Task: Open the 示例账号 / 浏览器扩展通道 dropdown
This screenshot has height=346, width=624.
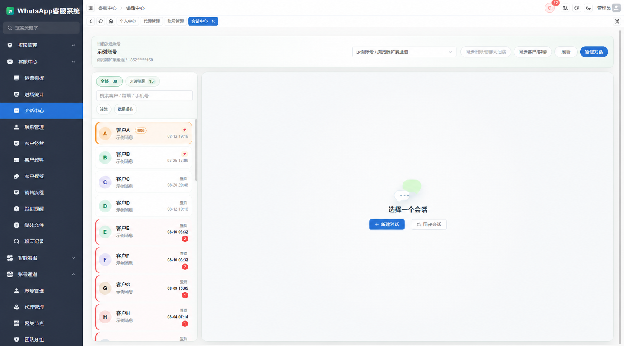Action: pos(404,52)
